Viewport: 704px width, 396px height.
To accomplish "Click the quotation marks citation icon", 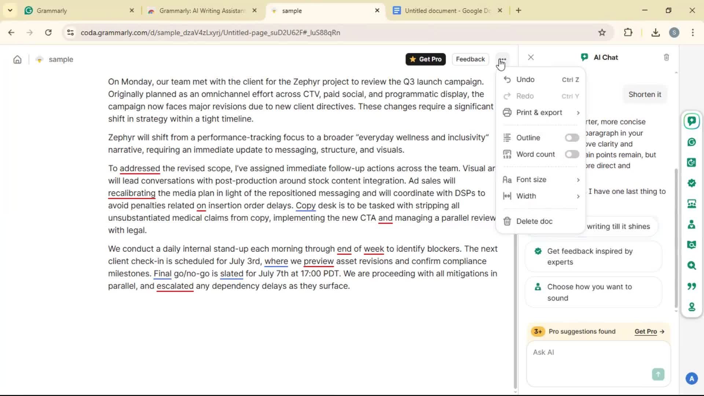I will pos(692,286).
